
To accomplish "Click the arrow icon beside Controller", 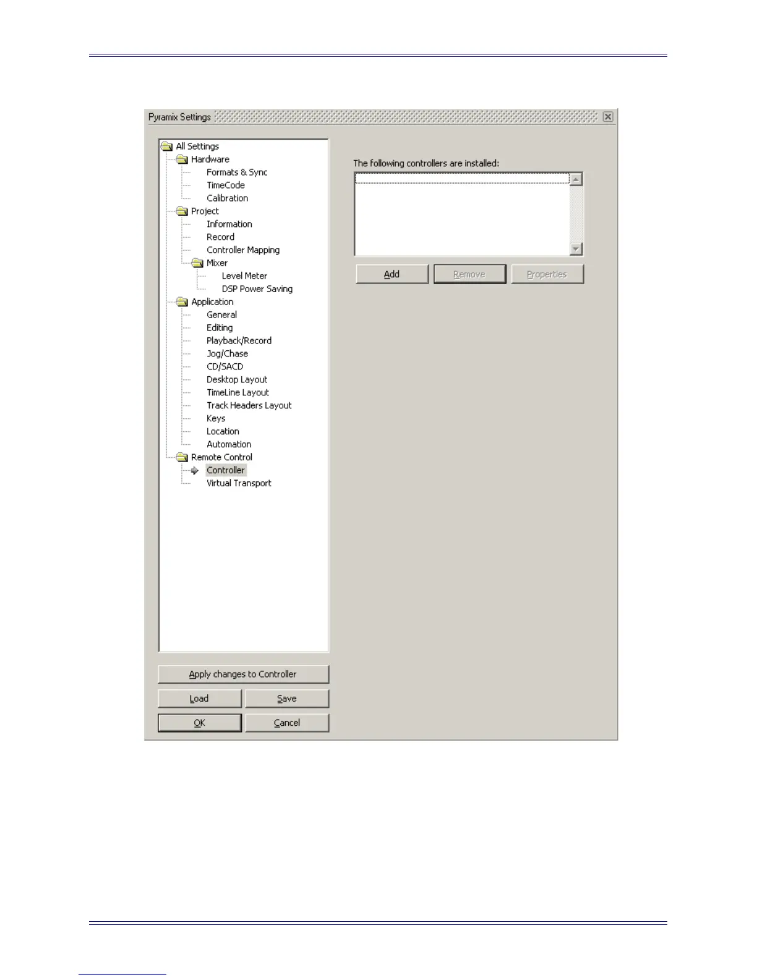I will pos(195,471).
